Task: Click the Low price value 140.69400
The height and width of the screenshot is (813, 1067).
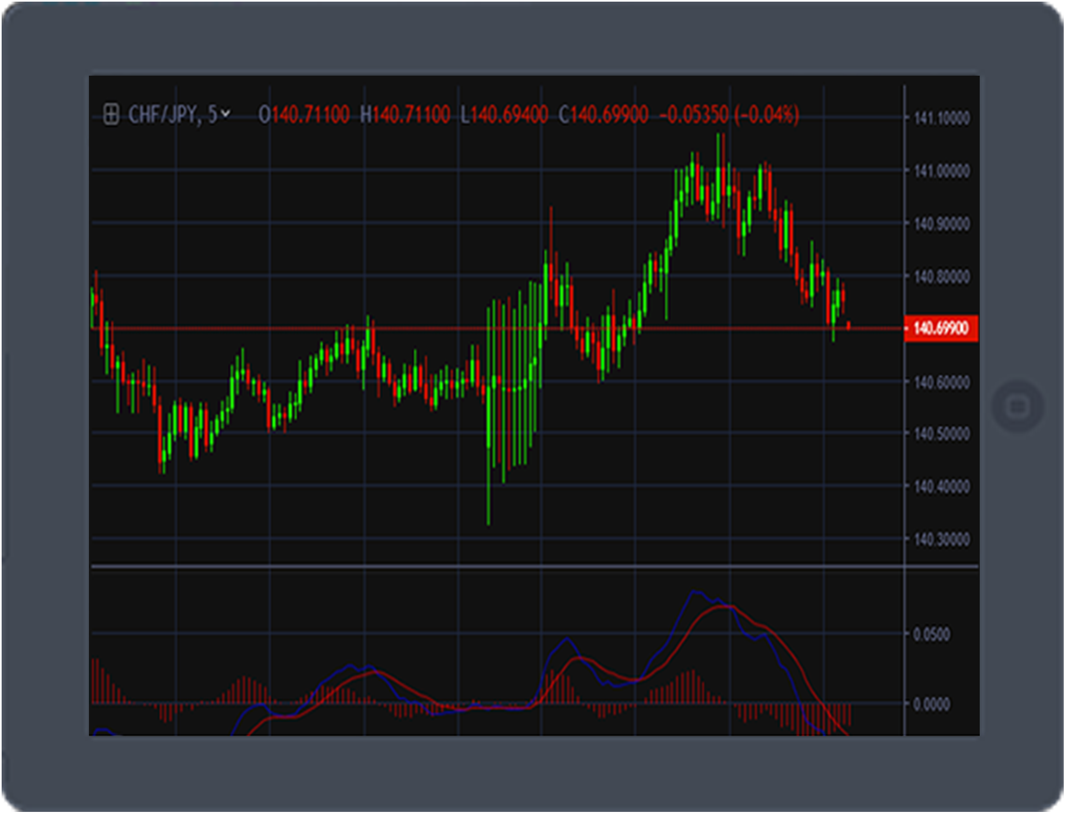Action: click(509, 115)
